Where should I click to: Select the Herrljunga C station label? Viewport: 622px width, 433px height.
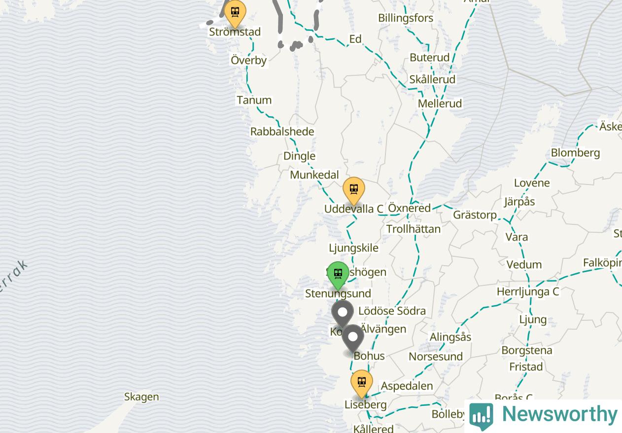[528, 291]
